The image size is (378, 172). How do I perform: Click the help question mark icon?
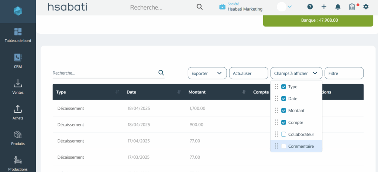point(310,7)
